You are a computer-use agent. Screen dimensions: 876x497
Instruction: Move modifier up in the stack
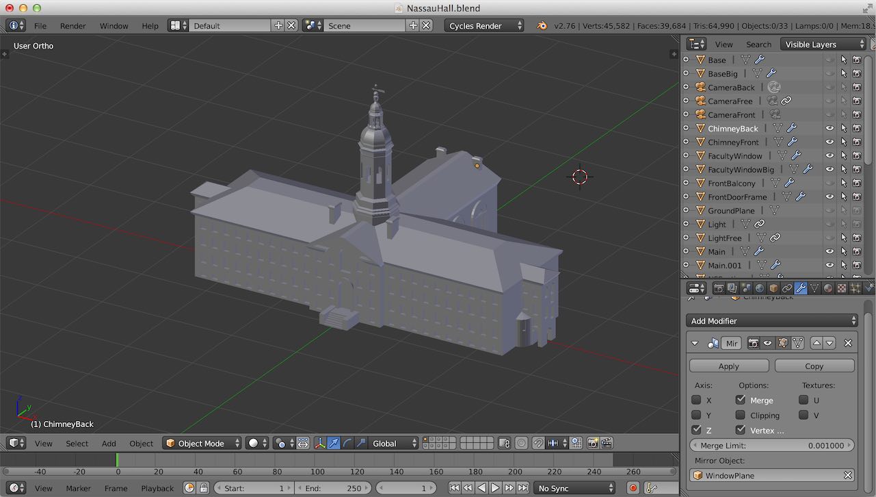click(816, 343)
